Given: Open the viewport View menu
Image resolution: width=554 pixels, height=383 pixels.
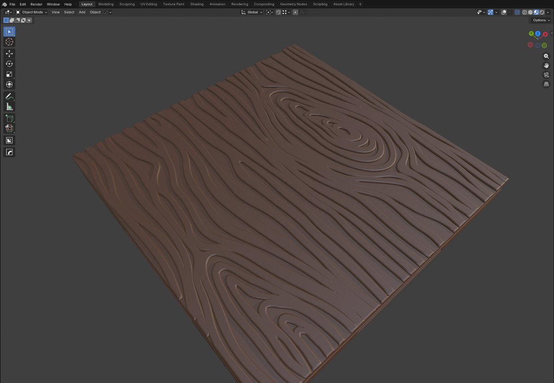Looking at the screenshot, I should click(x=55, y=12).
